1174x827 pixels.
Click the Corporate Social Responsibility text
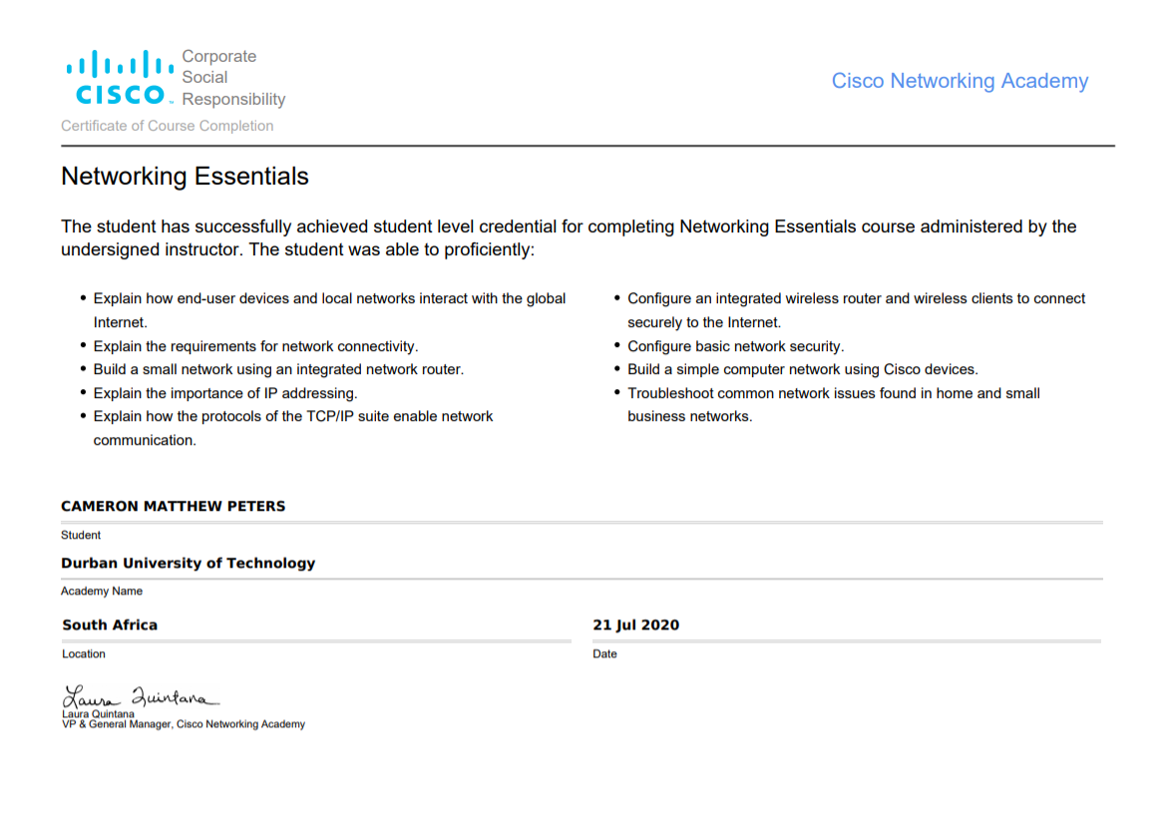point(232,78)
